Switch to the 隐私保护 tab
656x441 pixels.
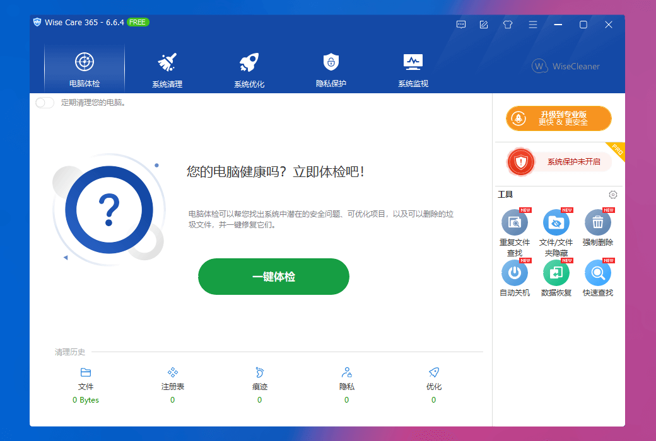[x=331, y=68]
